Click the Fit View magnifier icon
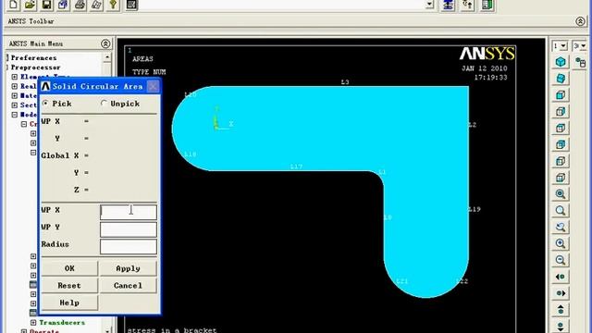The image size is (592, 333). pos(561,193)
